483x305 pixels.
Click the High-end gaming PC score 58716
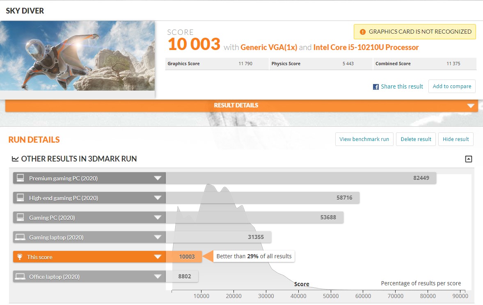click(x=344, y=198)
